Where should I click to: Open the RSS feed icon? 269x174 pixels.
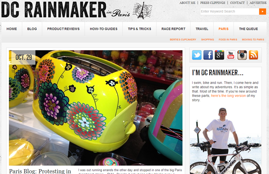tap(253, 55)
